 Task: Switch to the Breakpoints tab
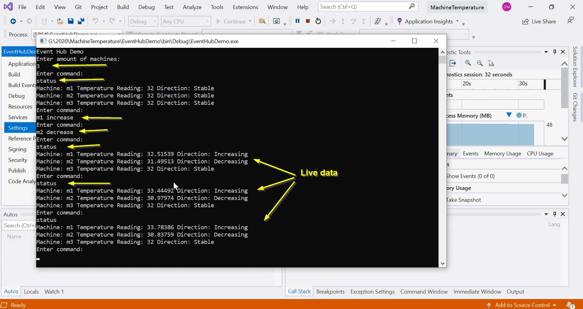(x=330, y=292)
